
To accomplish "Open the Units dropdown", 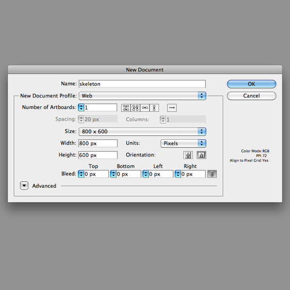I will coord(183,144).
